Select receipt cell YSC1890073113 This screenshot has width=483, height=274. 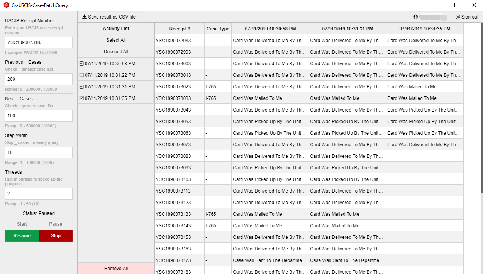180,191
